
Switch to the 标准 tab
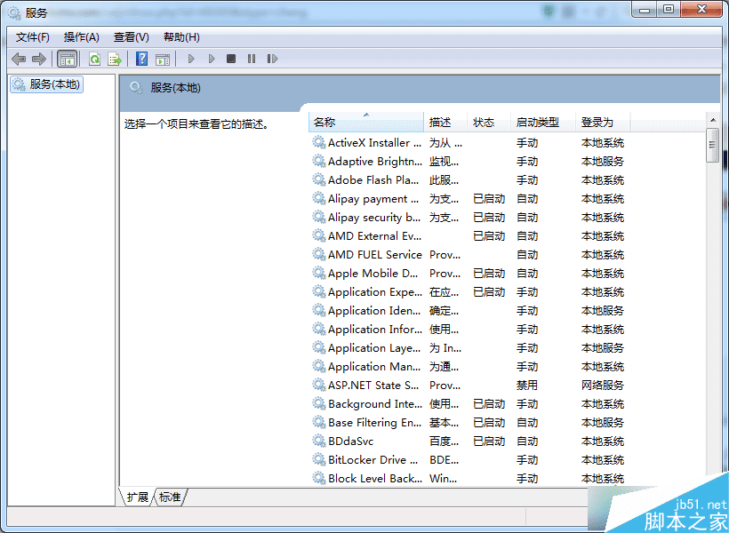(169, 497)
